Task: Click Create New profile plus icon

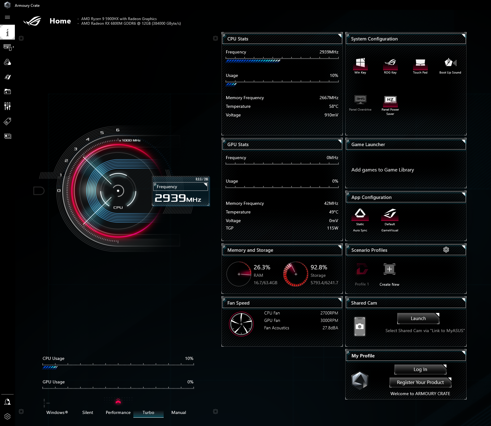Action: 390,269
